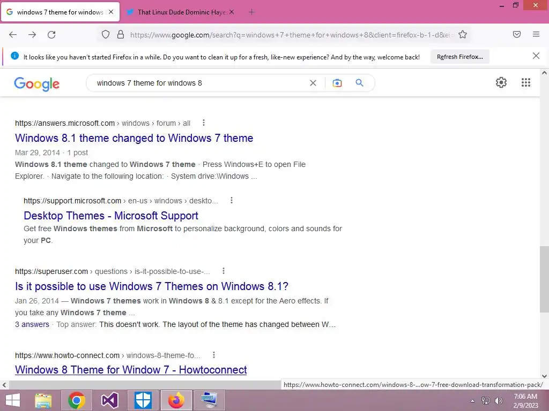The width and height of the screenshot is (549, 411).
Task: View site security padlock info
Action: click(x=121, y=34)
